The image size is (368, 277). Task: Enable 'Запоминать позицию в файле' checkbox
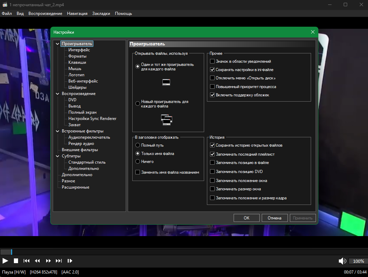(212, 162)
